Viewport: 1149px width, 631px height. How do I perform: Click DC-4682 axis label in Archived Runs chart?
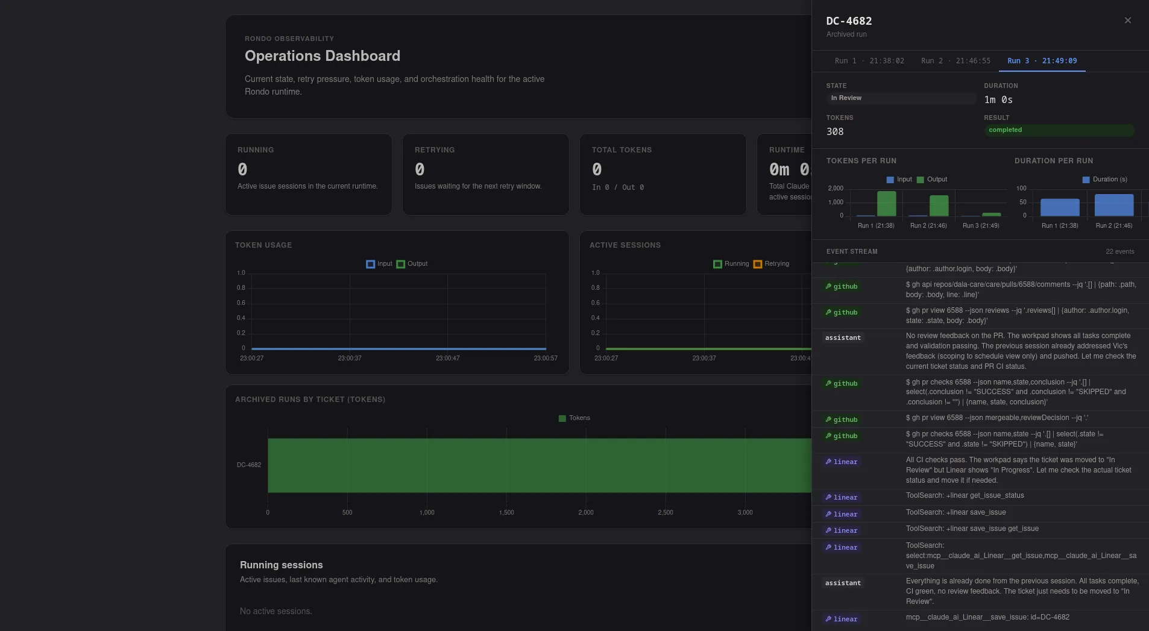pyautogui.click(x=249, y=465)
